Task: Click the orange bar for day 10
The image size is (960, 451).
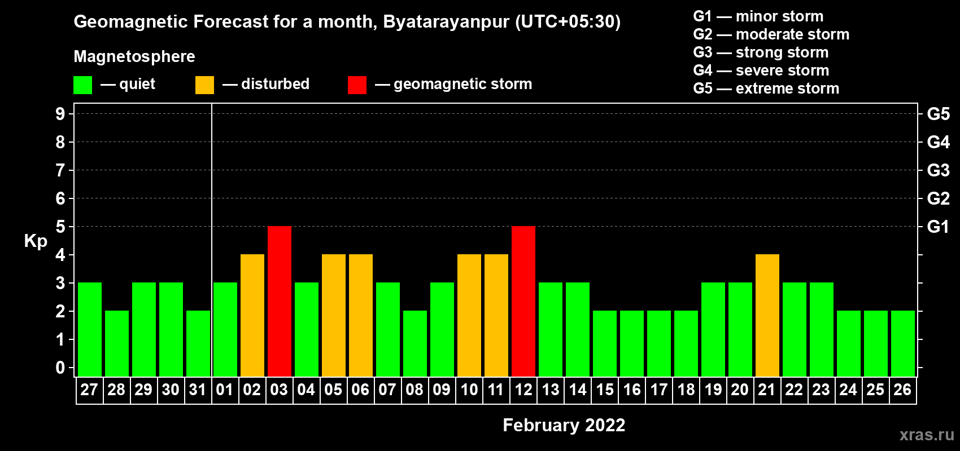Action: (x=469, y=315)
